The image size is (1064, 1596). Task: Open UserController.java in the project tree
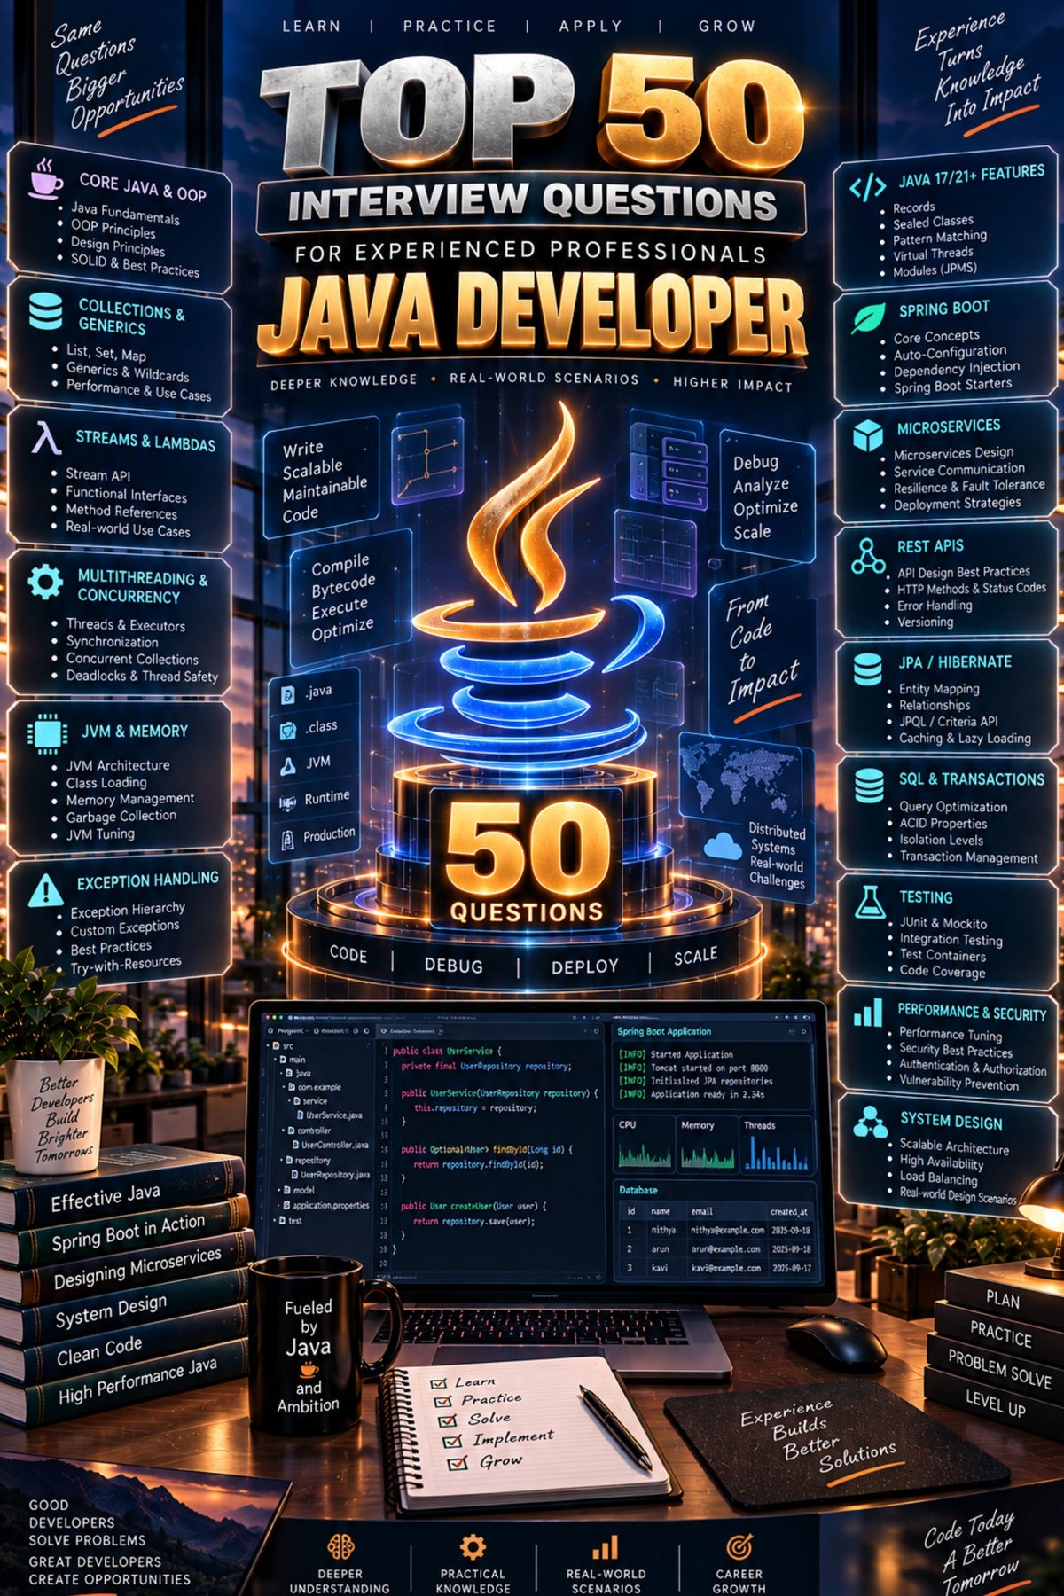tap(331, 1145)
